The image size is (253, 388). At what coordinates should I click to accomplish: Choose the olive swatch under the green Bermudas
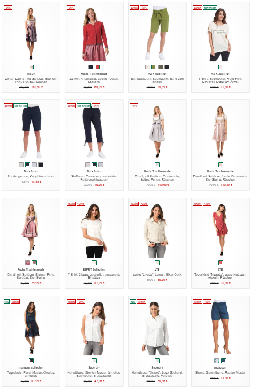coord(160,67)
